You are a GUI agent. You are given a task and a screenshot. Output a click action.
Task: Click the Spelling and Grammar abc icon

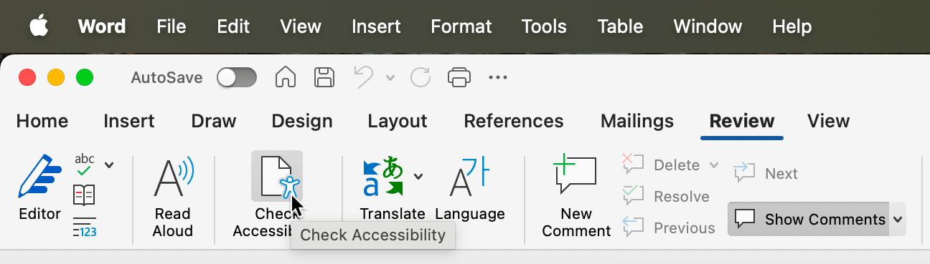point(85,165)
